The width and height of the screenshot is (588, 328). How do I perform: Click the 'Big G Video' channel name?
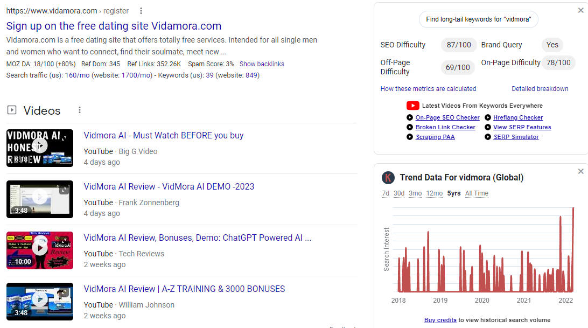tap(138, 151)
